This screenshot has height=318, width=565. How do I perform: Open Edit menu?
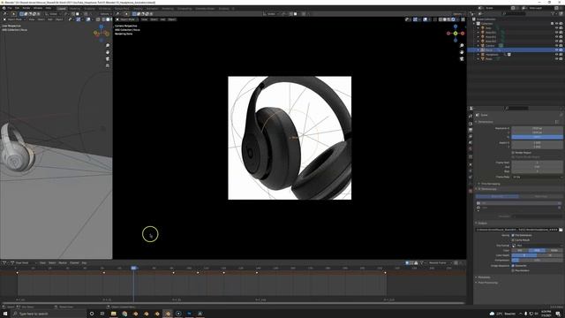[x=17, y=8]
